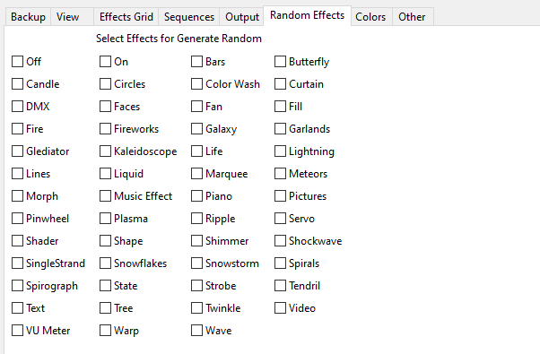The height and width of the screenshot is (354, 540).
Task: Switch to the Effects Grid tab
Action: 126,17
